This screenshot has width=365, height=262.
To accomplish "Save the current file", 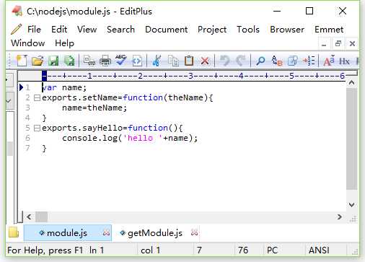I will point(53,61).
